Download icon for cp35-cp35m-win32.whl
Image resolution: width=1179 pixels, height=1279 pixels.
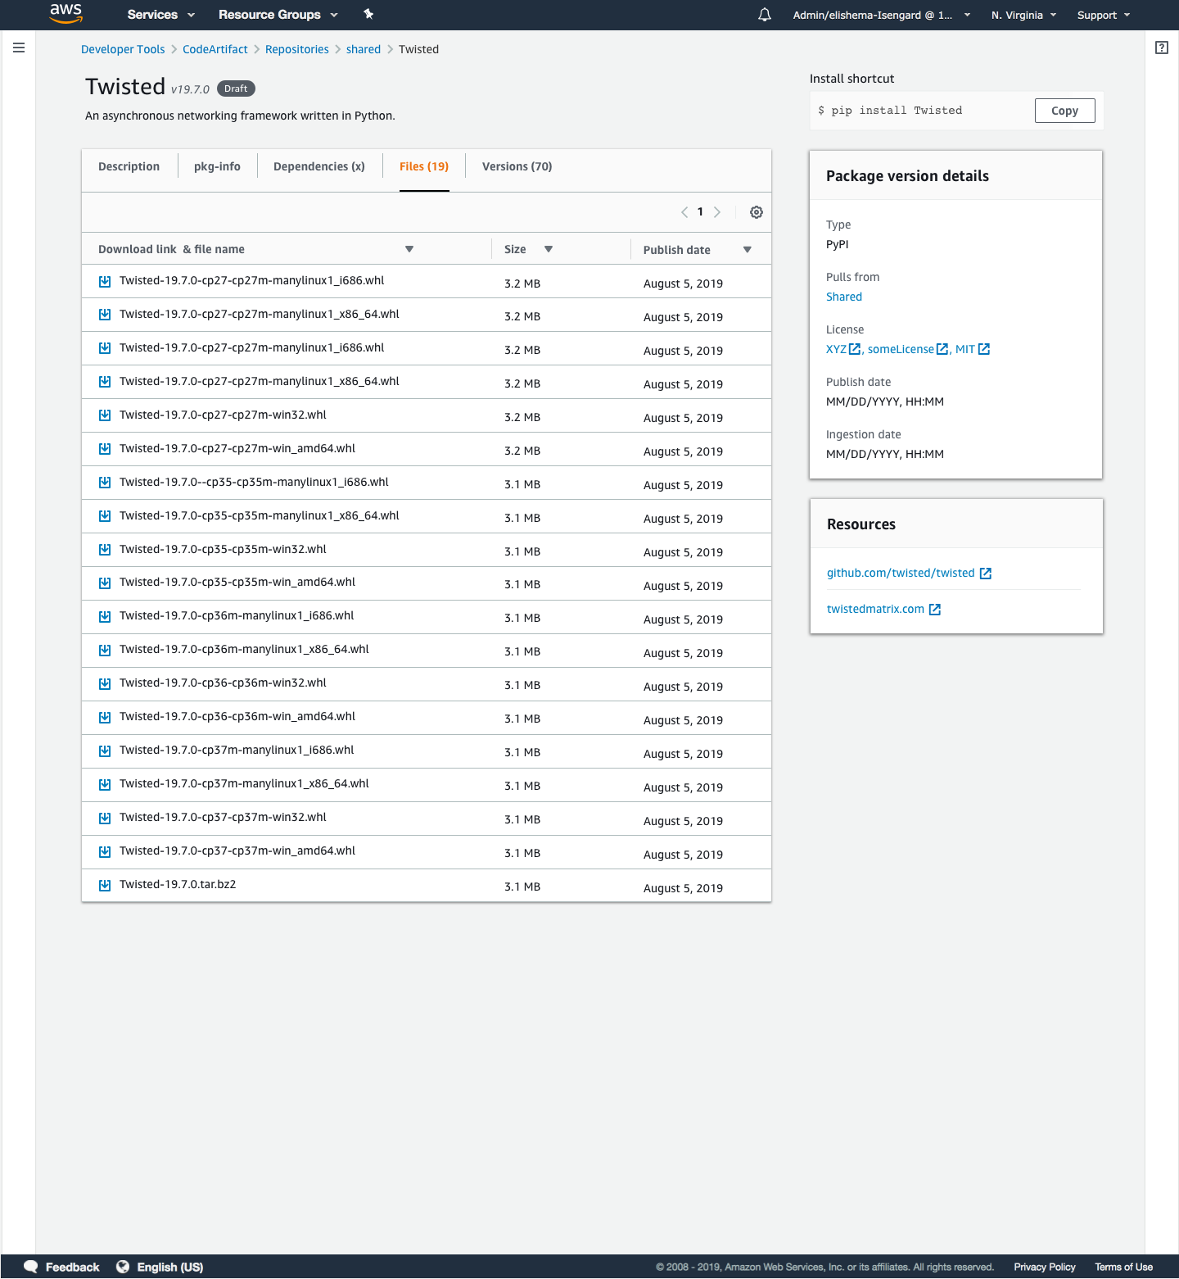click(x=105, y=550)
